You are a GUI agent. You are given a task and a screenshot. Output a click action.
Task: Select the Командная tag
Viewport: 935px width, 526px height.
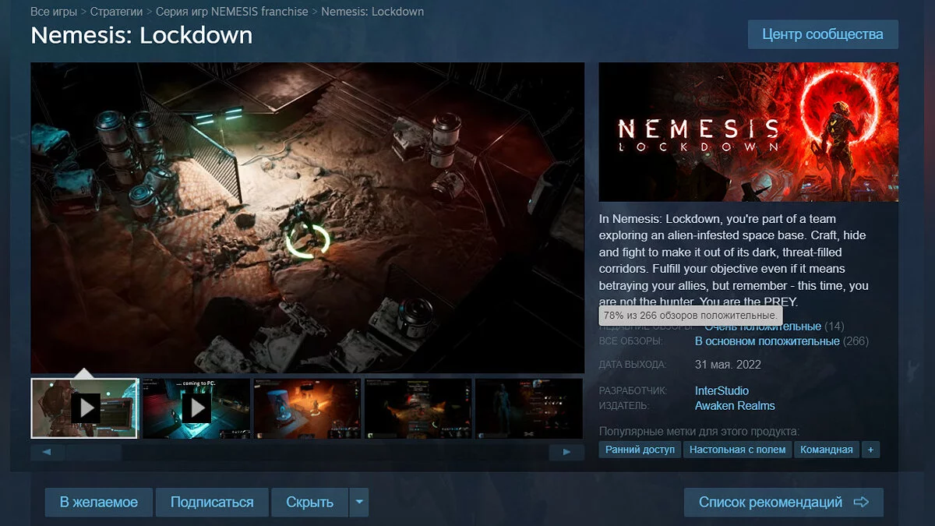[827, 450]
